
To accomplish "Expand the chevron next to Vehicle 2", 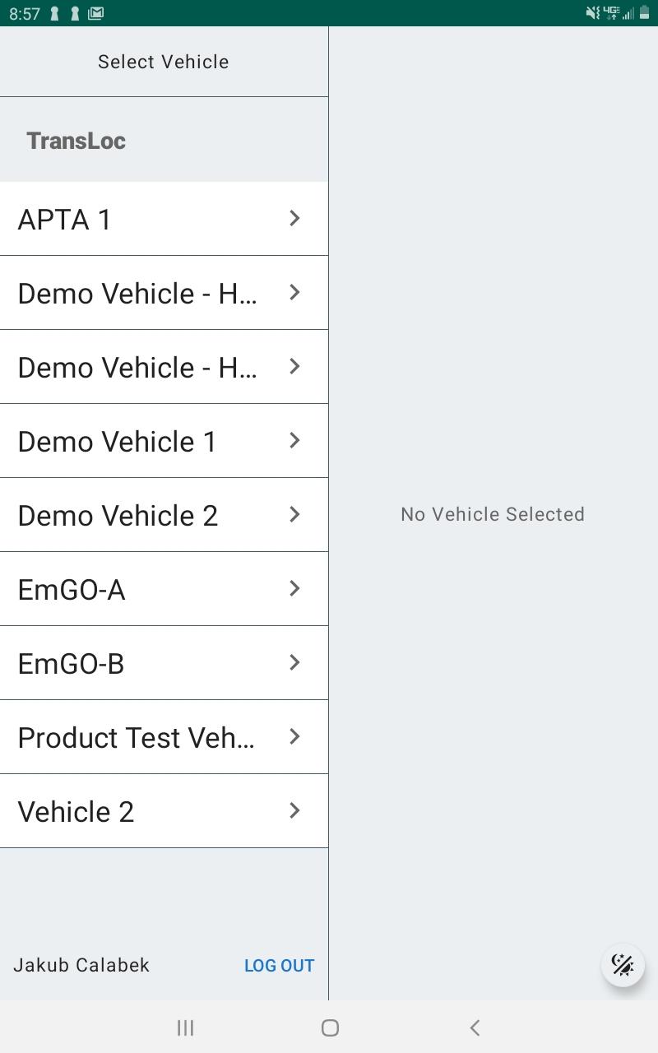I will point(294,810).
